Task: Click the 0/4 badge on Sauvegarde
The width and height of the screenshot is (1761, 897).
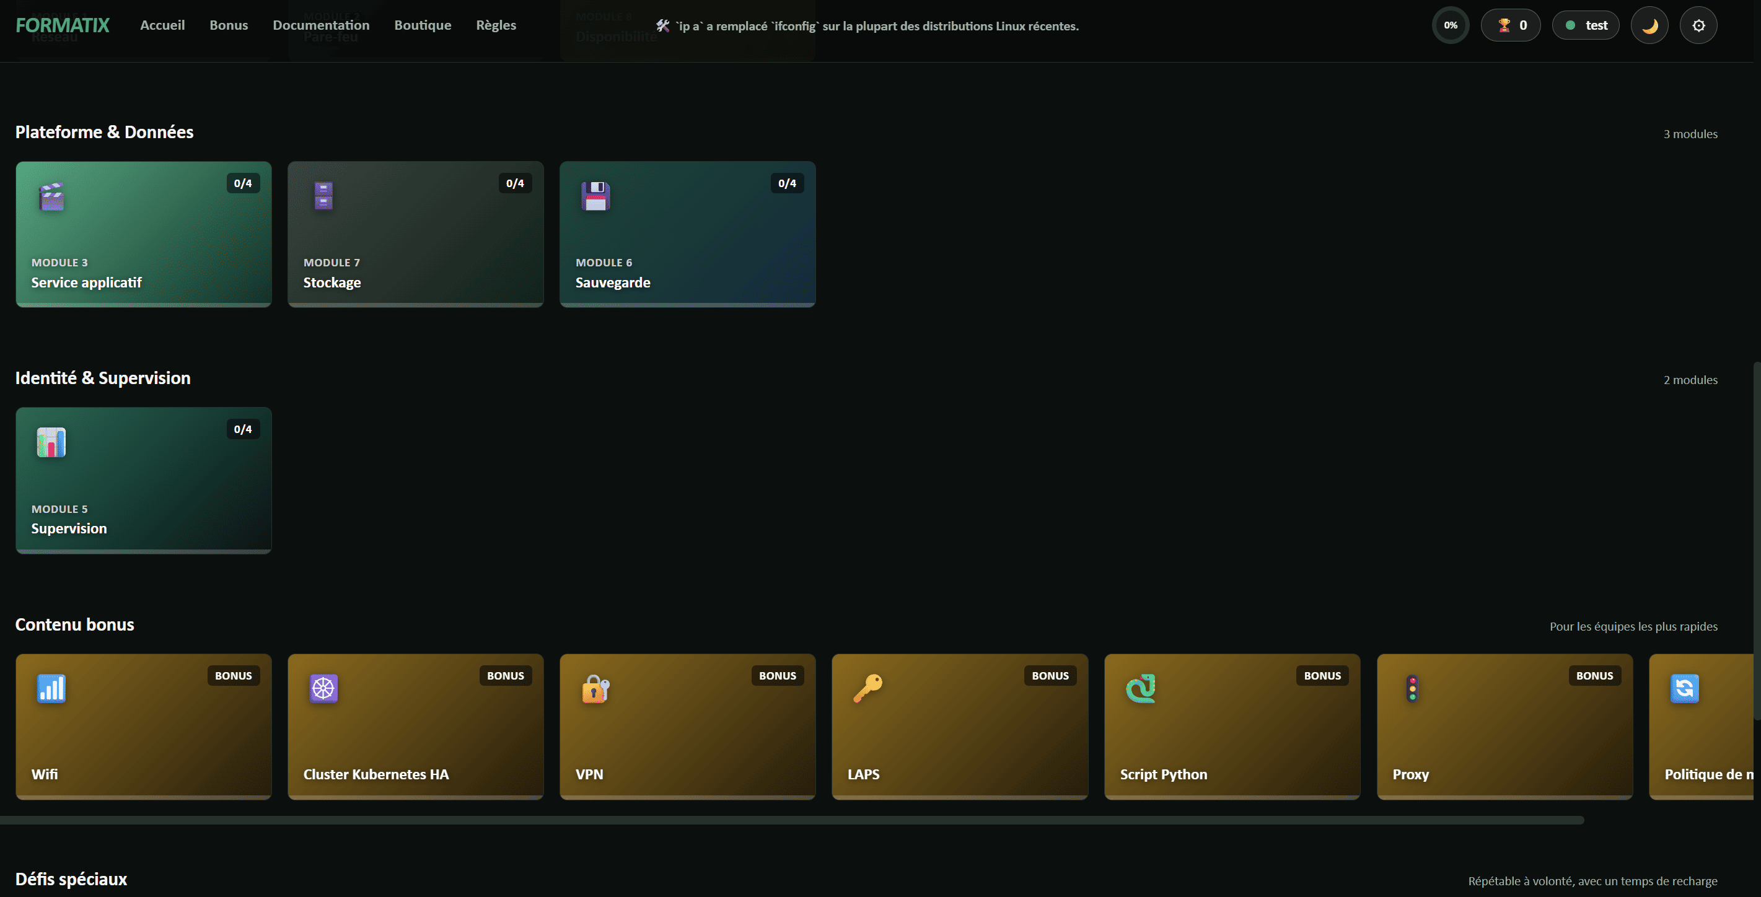Action: (787, 183)
